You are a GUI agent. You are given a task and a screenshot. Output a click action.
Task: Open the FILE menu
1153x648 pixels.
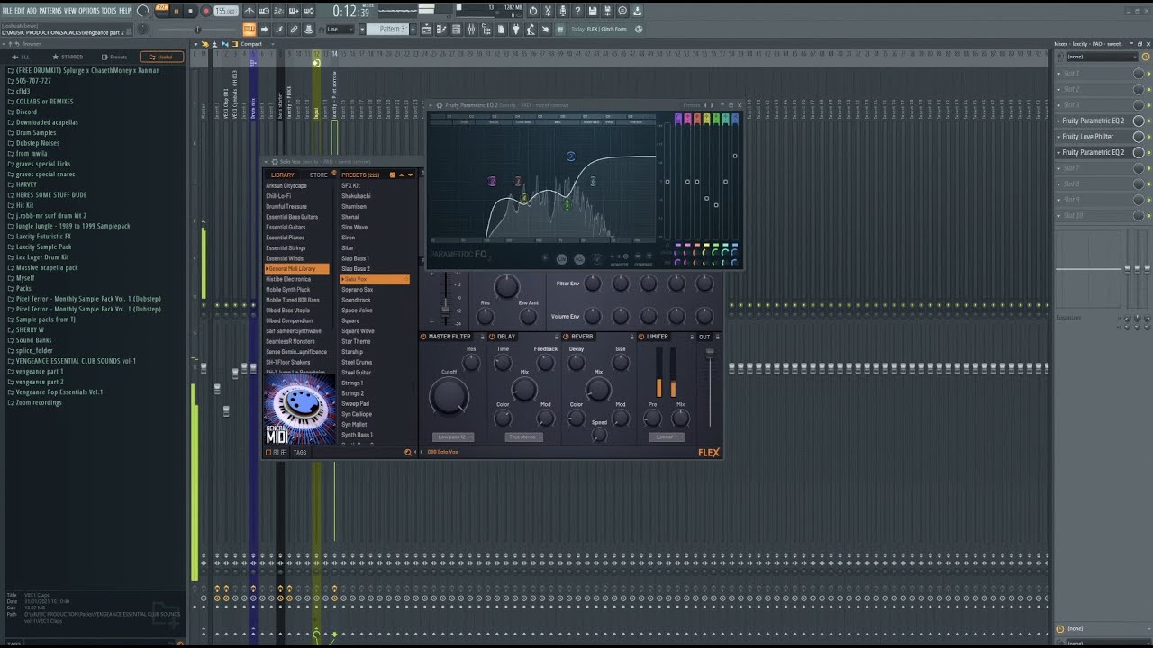(7, 11)
